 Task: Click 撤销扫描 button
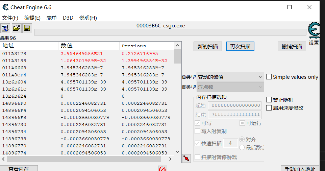click(x=292, y=46)
